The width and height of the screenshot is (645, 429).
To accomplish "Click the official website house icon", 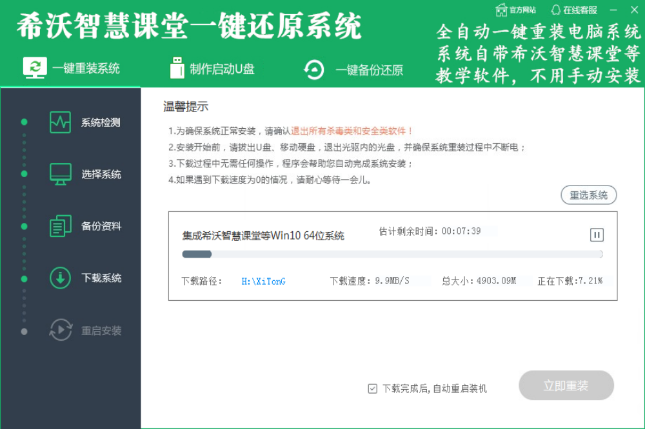I will (501, 10).
